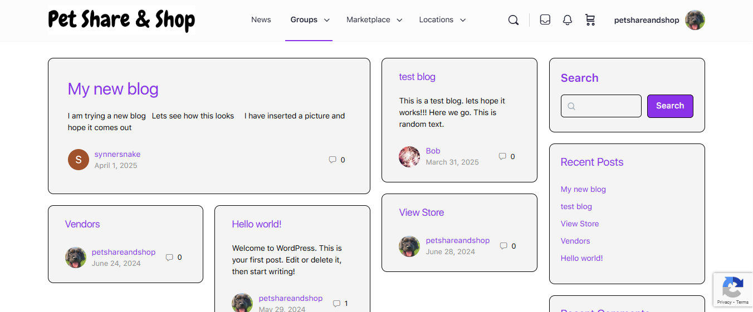Click My new blog excerpt text
The image size is (753, 312).
[x=207, y=122]
